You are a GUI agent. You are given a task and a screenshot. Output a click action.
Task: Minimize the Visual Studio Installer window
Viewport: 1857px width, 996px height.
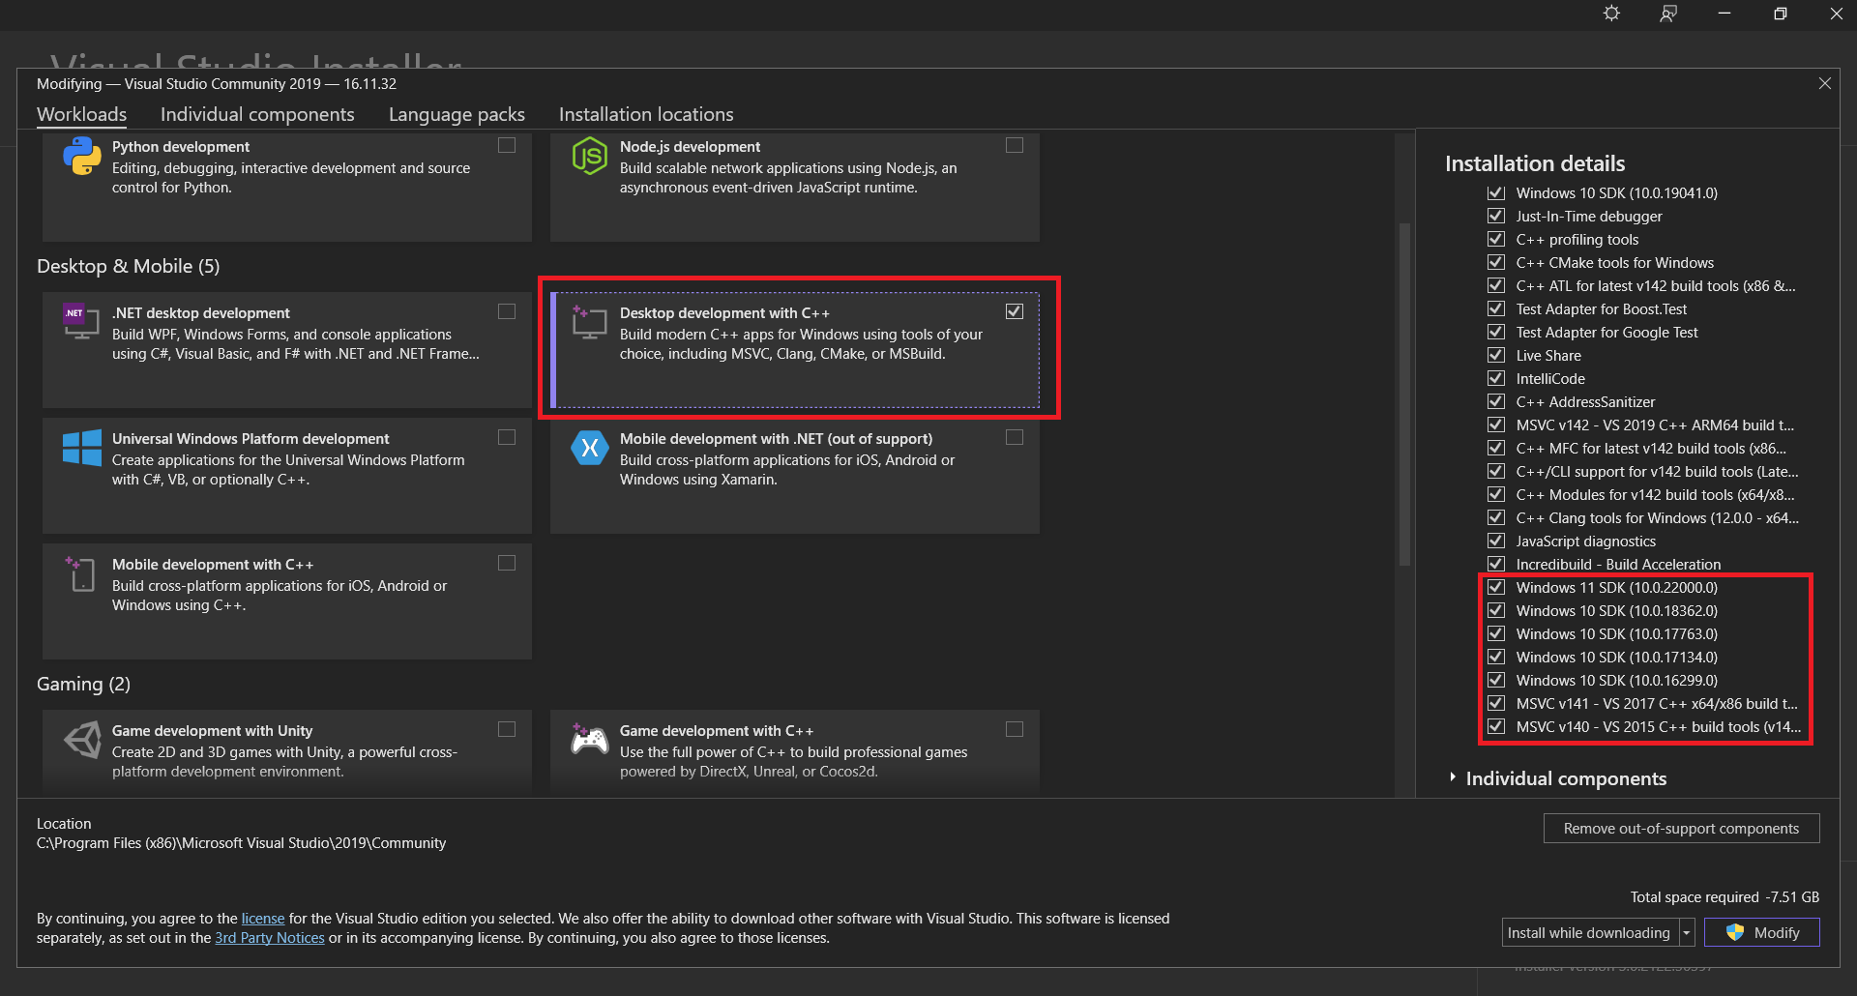tap(1724, 14)
